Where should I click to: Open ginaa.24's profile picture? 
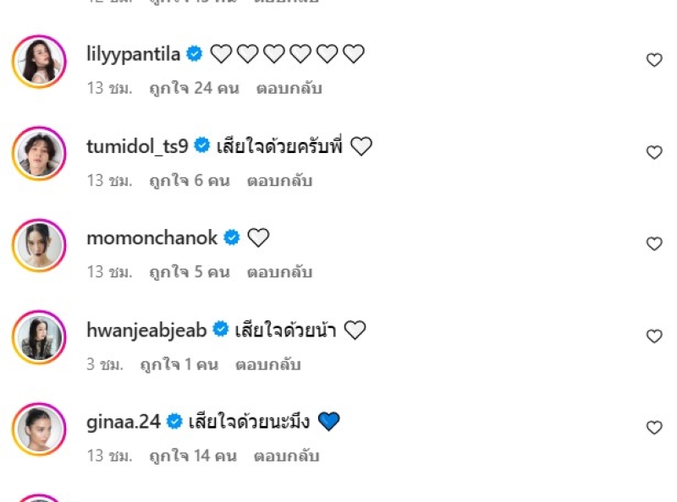(x=39, y=429)
